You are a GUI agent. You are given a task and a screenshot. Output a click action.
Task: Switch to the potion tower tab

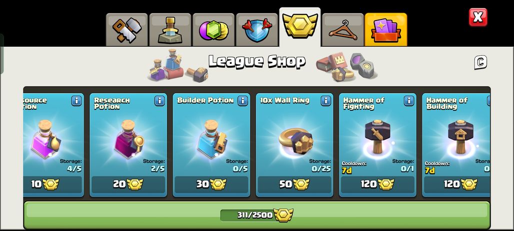click(170, 30)
